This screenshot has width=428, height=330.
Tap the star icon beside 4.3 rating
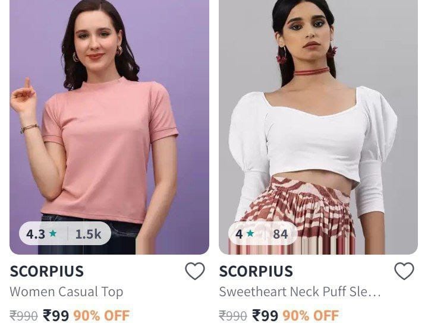[x=53, y=233]
